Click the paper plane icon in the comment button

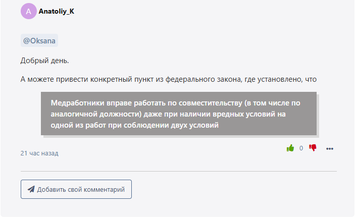(31, 189)
